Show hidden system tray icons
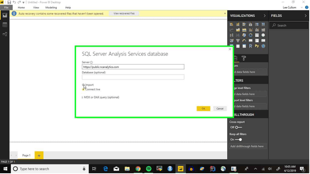This screenshot has height=174, width=310. tap(255, 169)
